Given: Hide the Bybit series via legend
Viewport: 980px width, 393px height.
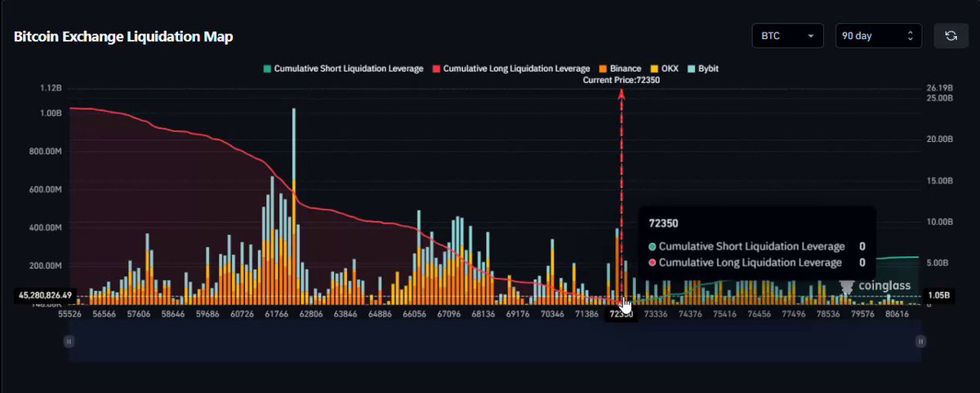Looking at the screenshot, I should coord(702,68).
